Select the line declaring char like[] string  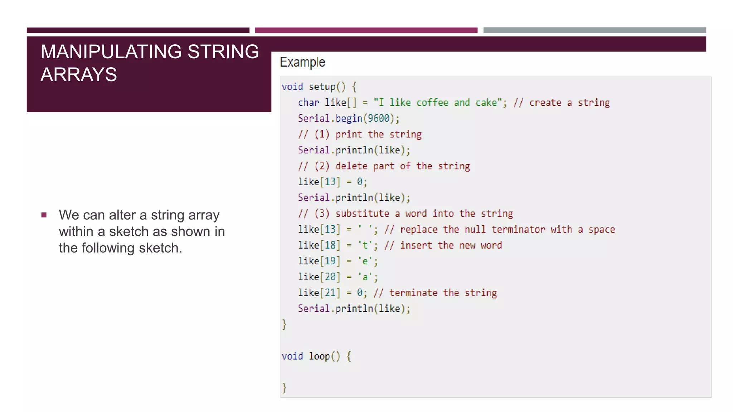tap(454, 103)
